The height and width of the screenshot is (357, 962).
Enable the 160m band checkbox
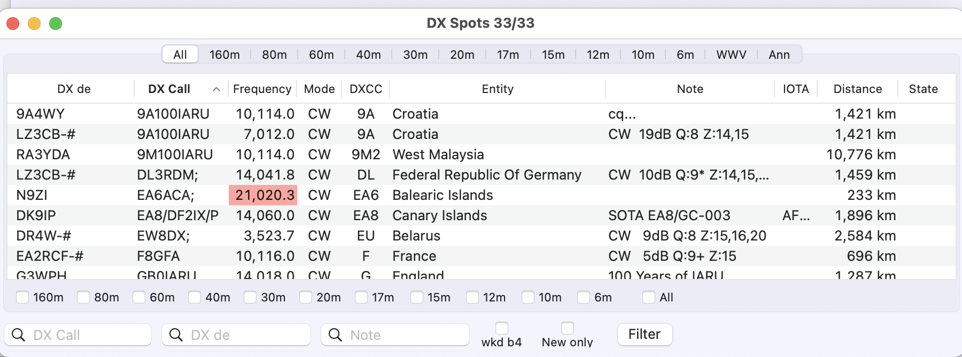22,297
